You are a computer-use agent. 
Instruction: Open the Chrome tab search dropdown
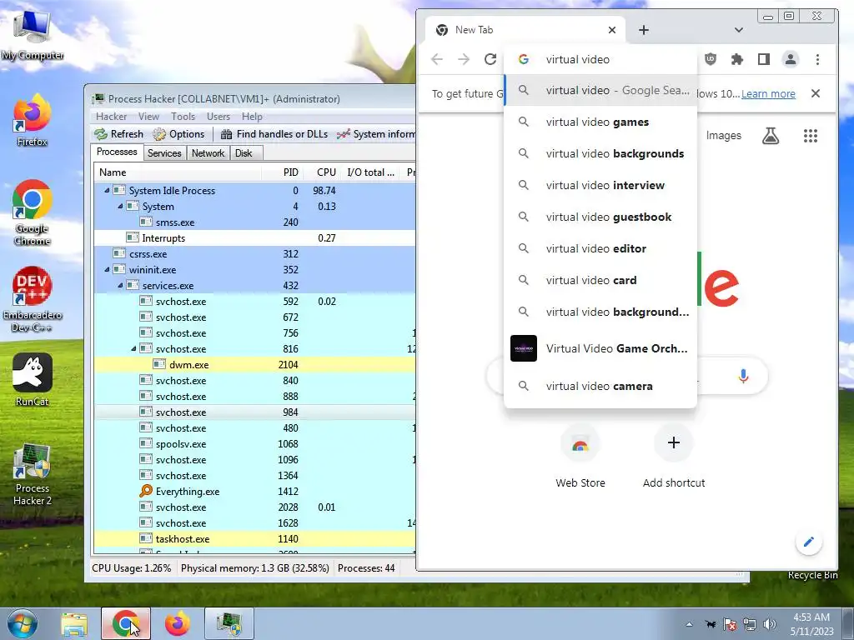[739, 30]
